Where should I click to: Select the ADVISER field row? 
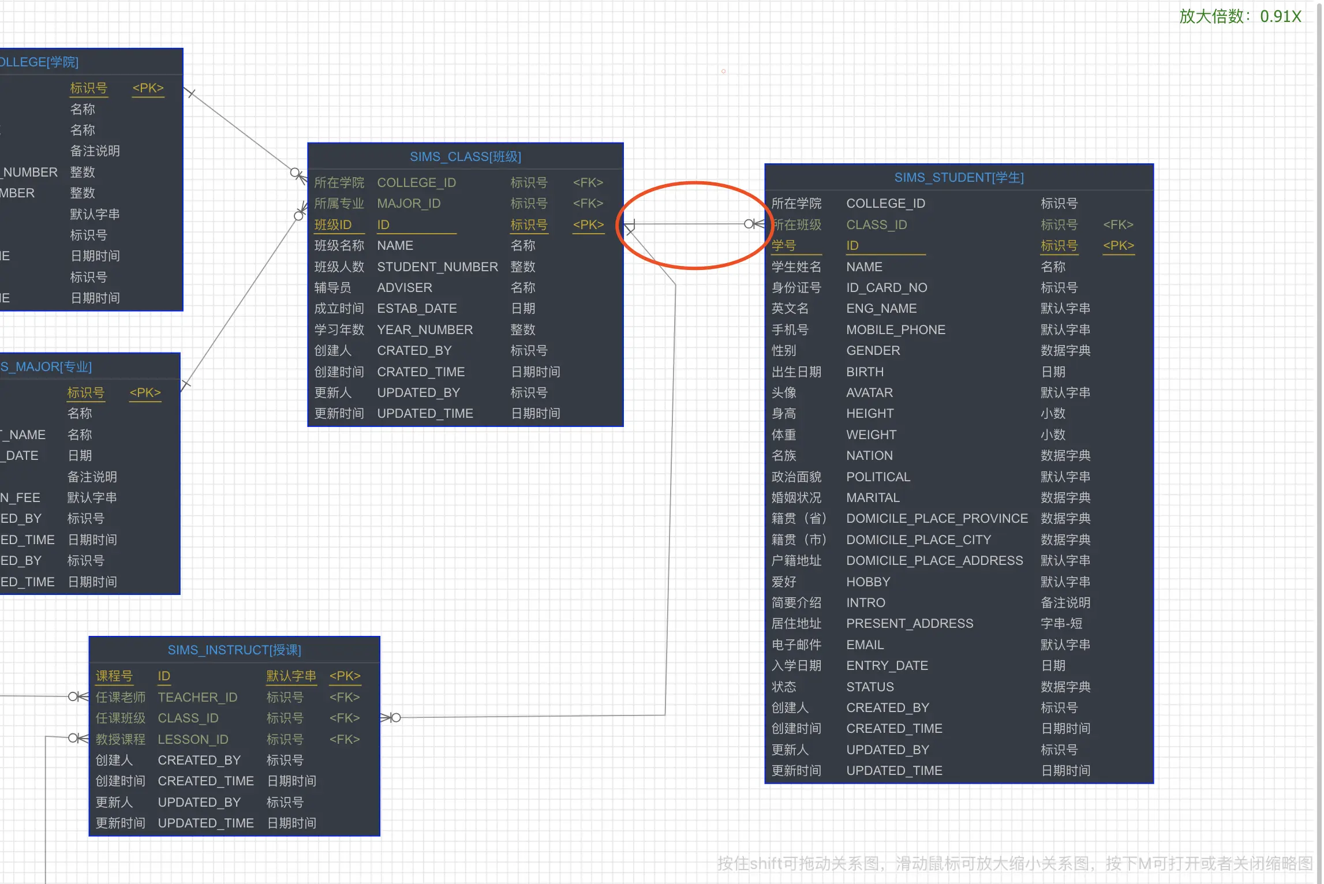point(465,287)
